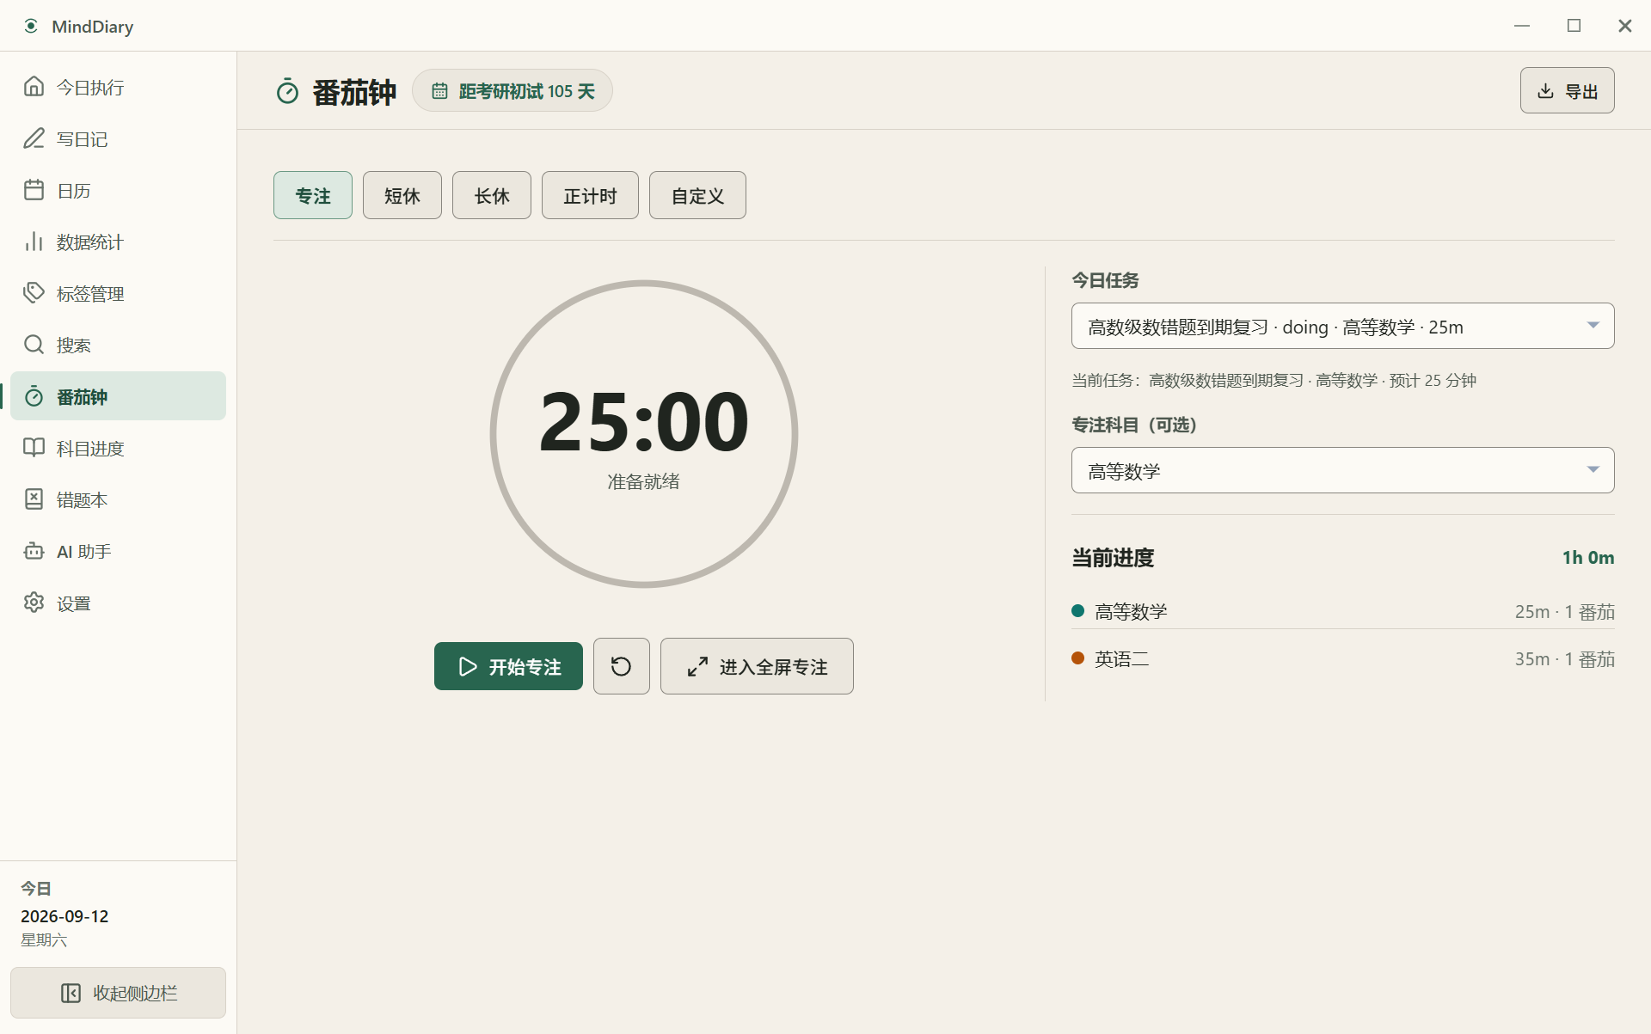Minimize the MindDiary window

[x=1522, y=26]
